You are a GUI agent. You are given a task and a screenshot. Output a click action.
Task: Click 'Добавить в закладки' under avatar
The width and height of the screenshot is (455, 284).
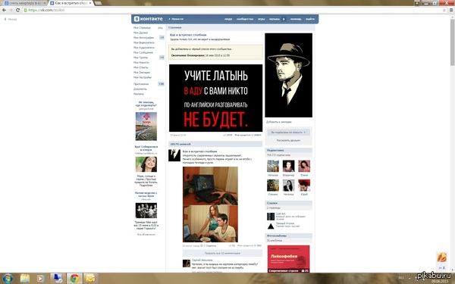tap(279, 122)
